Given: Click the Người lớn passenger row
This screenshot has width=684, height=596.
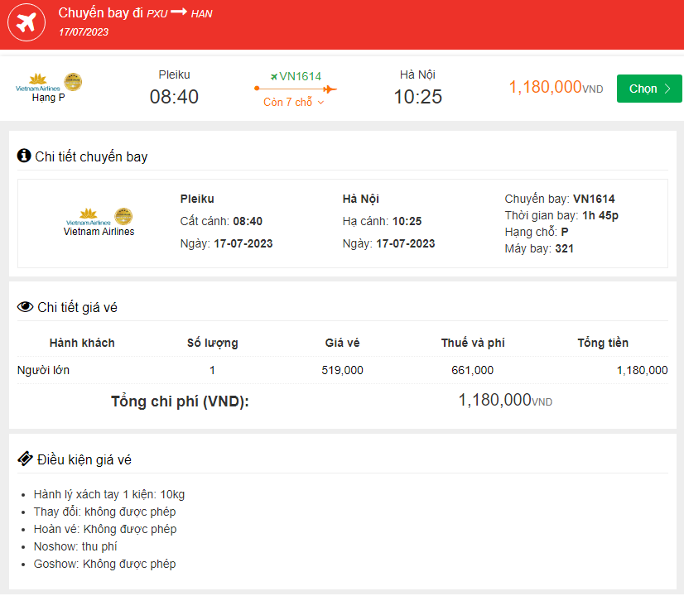Looking at the screenshot, I should (41, 370).
